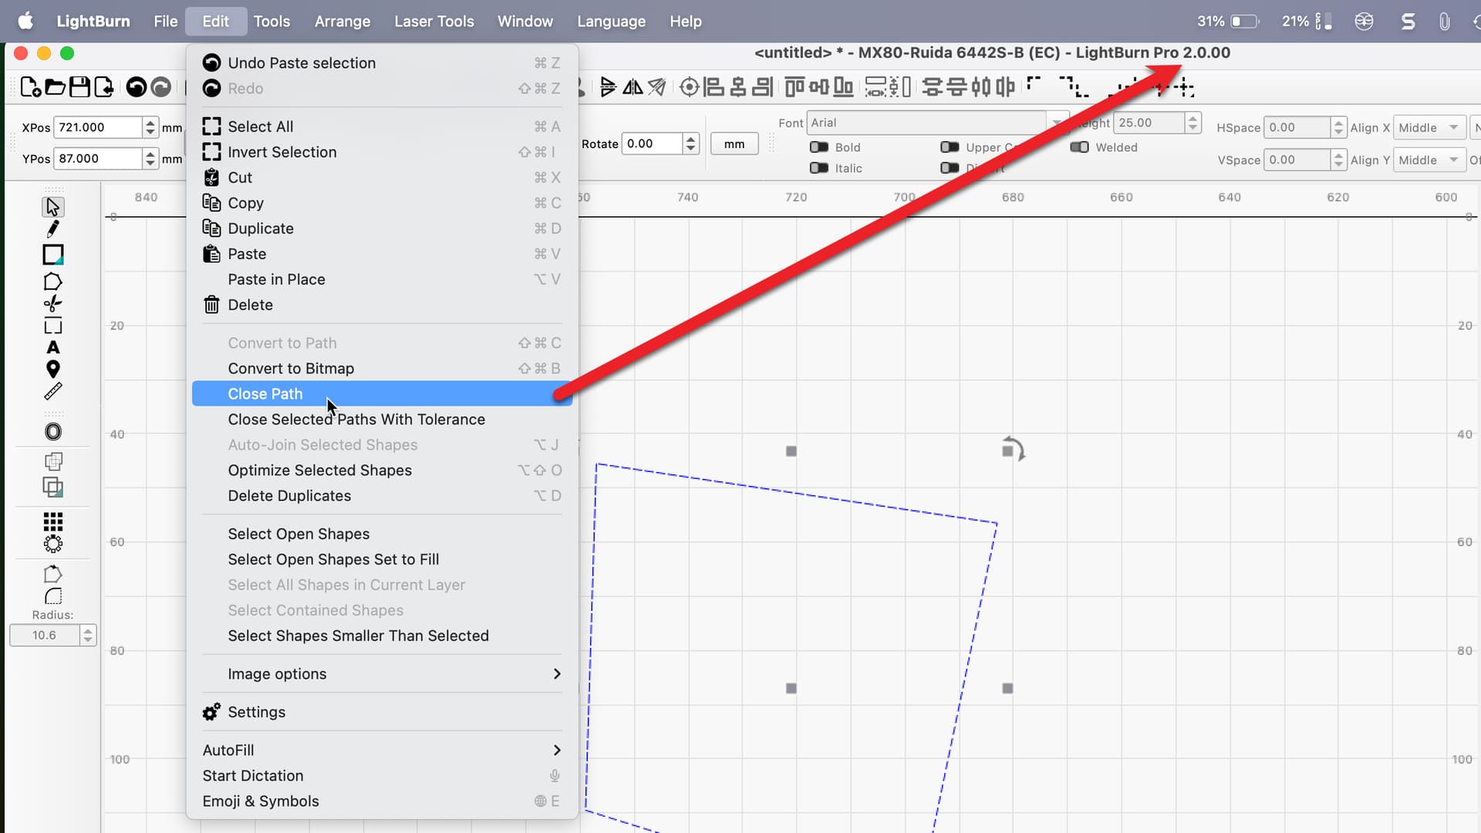The height and width of the screenshot is (833, 1481).
Task: Activate the Rectangle shape tool
Action: (52, 255)
